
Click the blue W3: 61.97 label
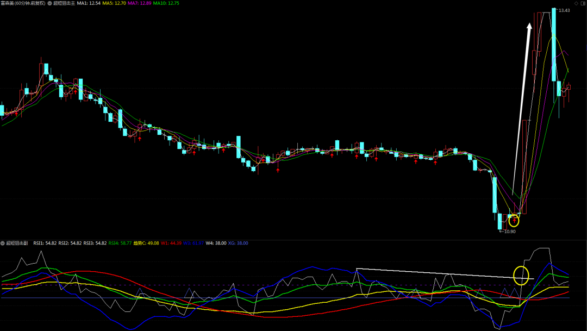pyautogui.click(x=193, y=243)
